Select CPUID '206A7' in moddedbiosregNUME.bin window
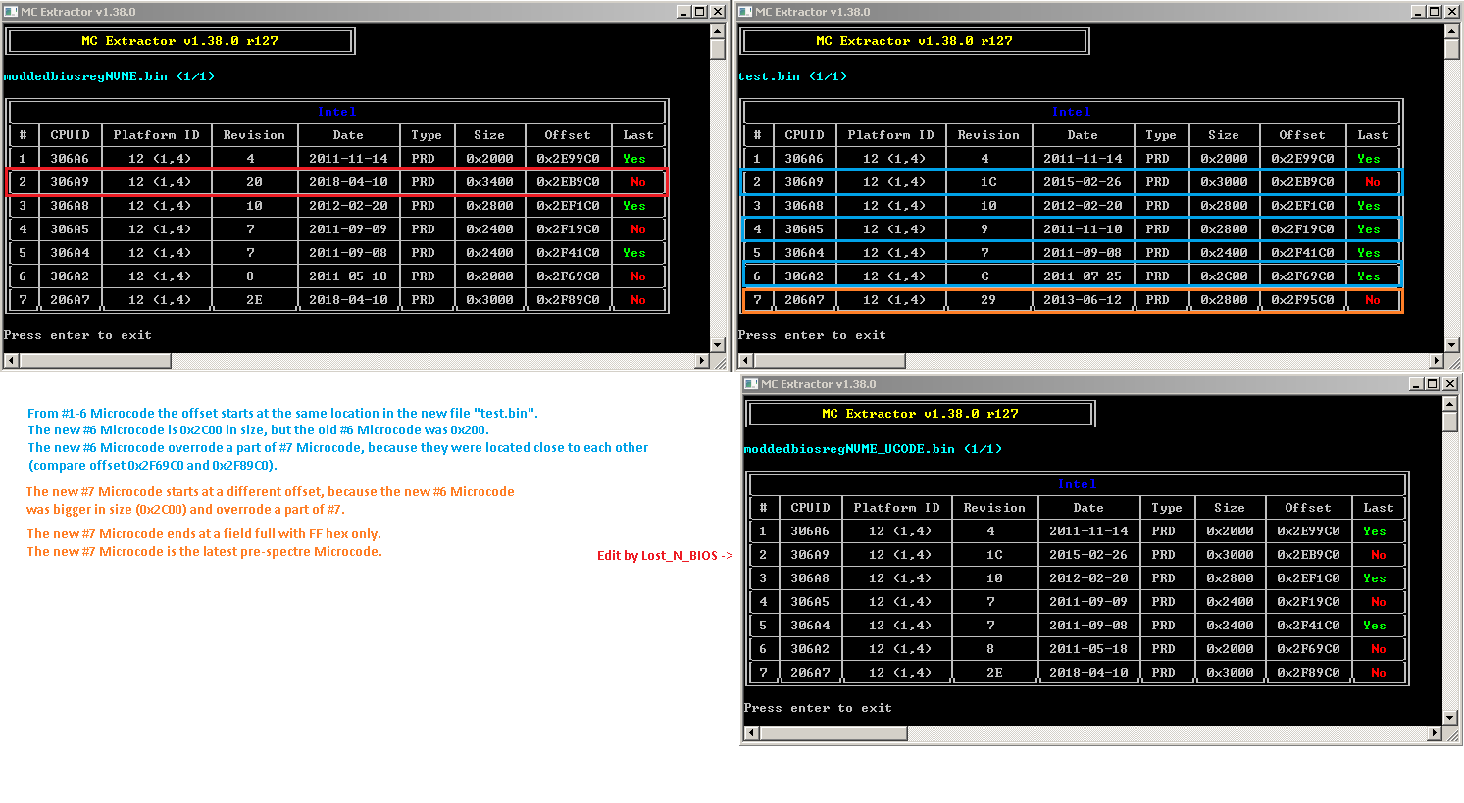This screenshot has height=803, width=1464. pos(70,300)
